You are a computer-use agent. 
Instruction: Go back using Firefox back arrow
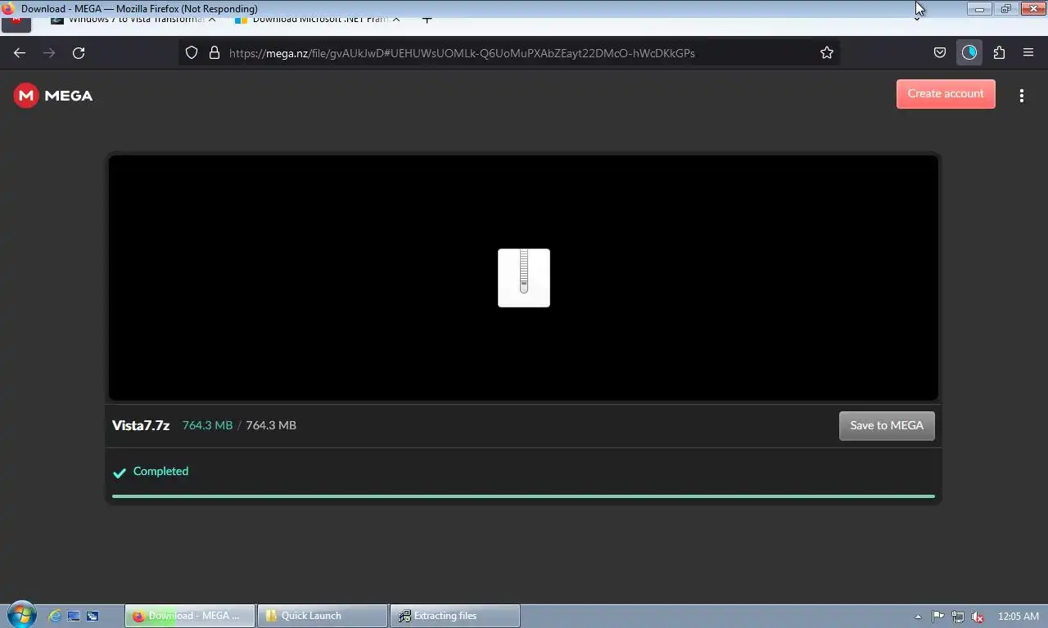[20, 53]
